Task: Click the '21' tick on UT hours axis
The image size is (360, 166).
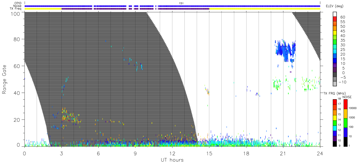Action: (283, 153)
